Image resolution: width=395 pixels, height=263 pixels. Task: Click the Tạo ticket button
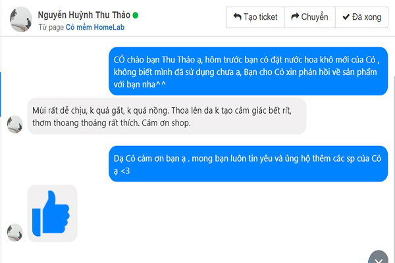pyautogui.click(x=255, y=17)
